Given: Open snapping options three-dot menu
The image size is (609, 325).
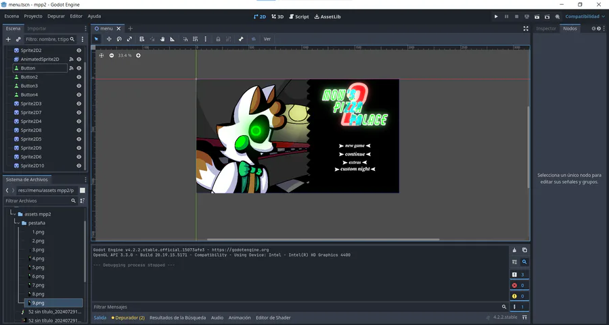Looking at the screenshot, I should 206,39.
